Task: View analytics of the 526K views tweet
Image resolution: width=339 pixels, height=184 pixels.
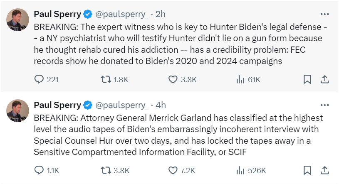Action: [241, 170]
